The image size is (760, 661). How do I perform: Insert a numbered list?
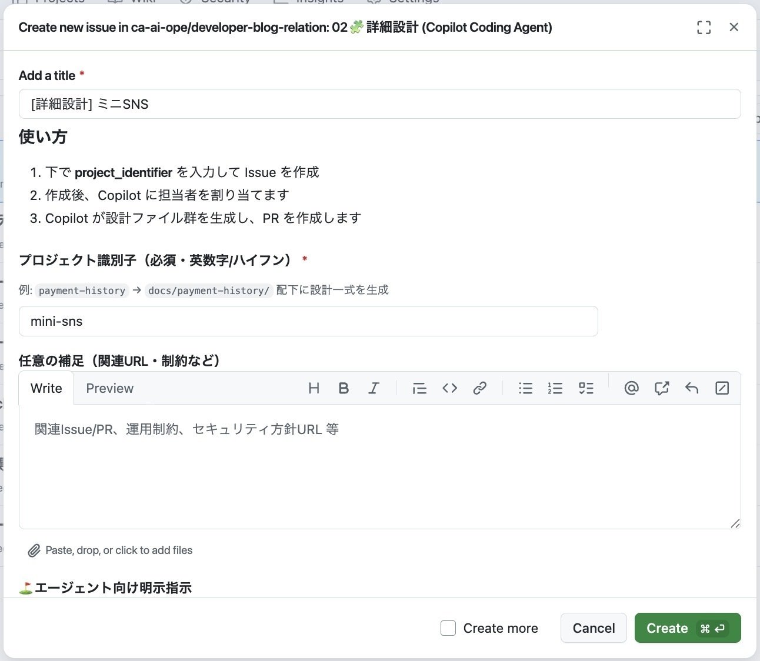(x=555, y=388)
